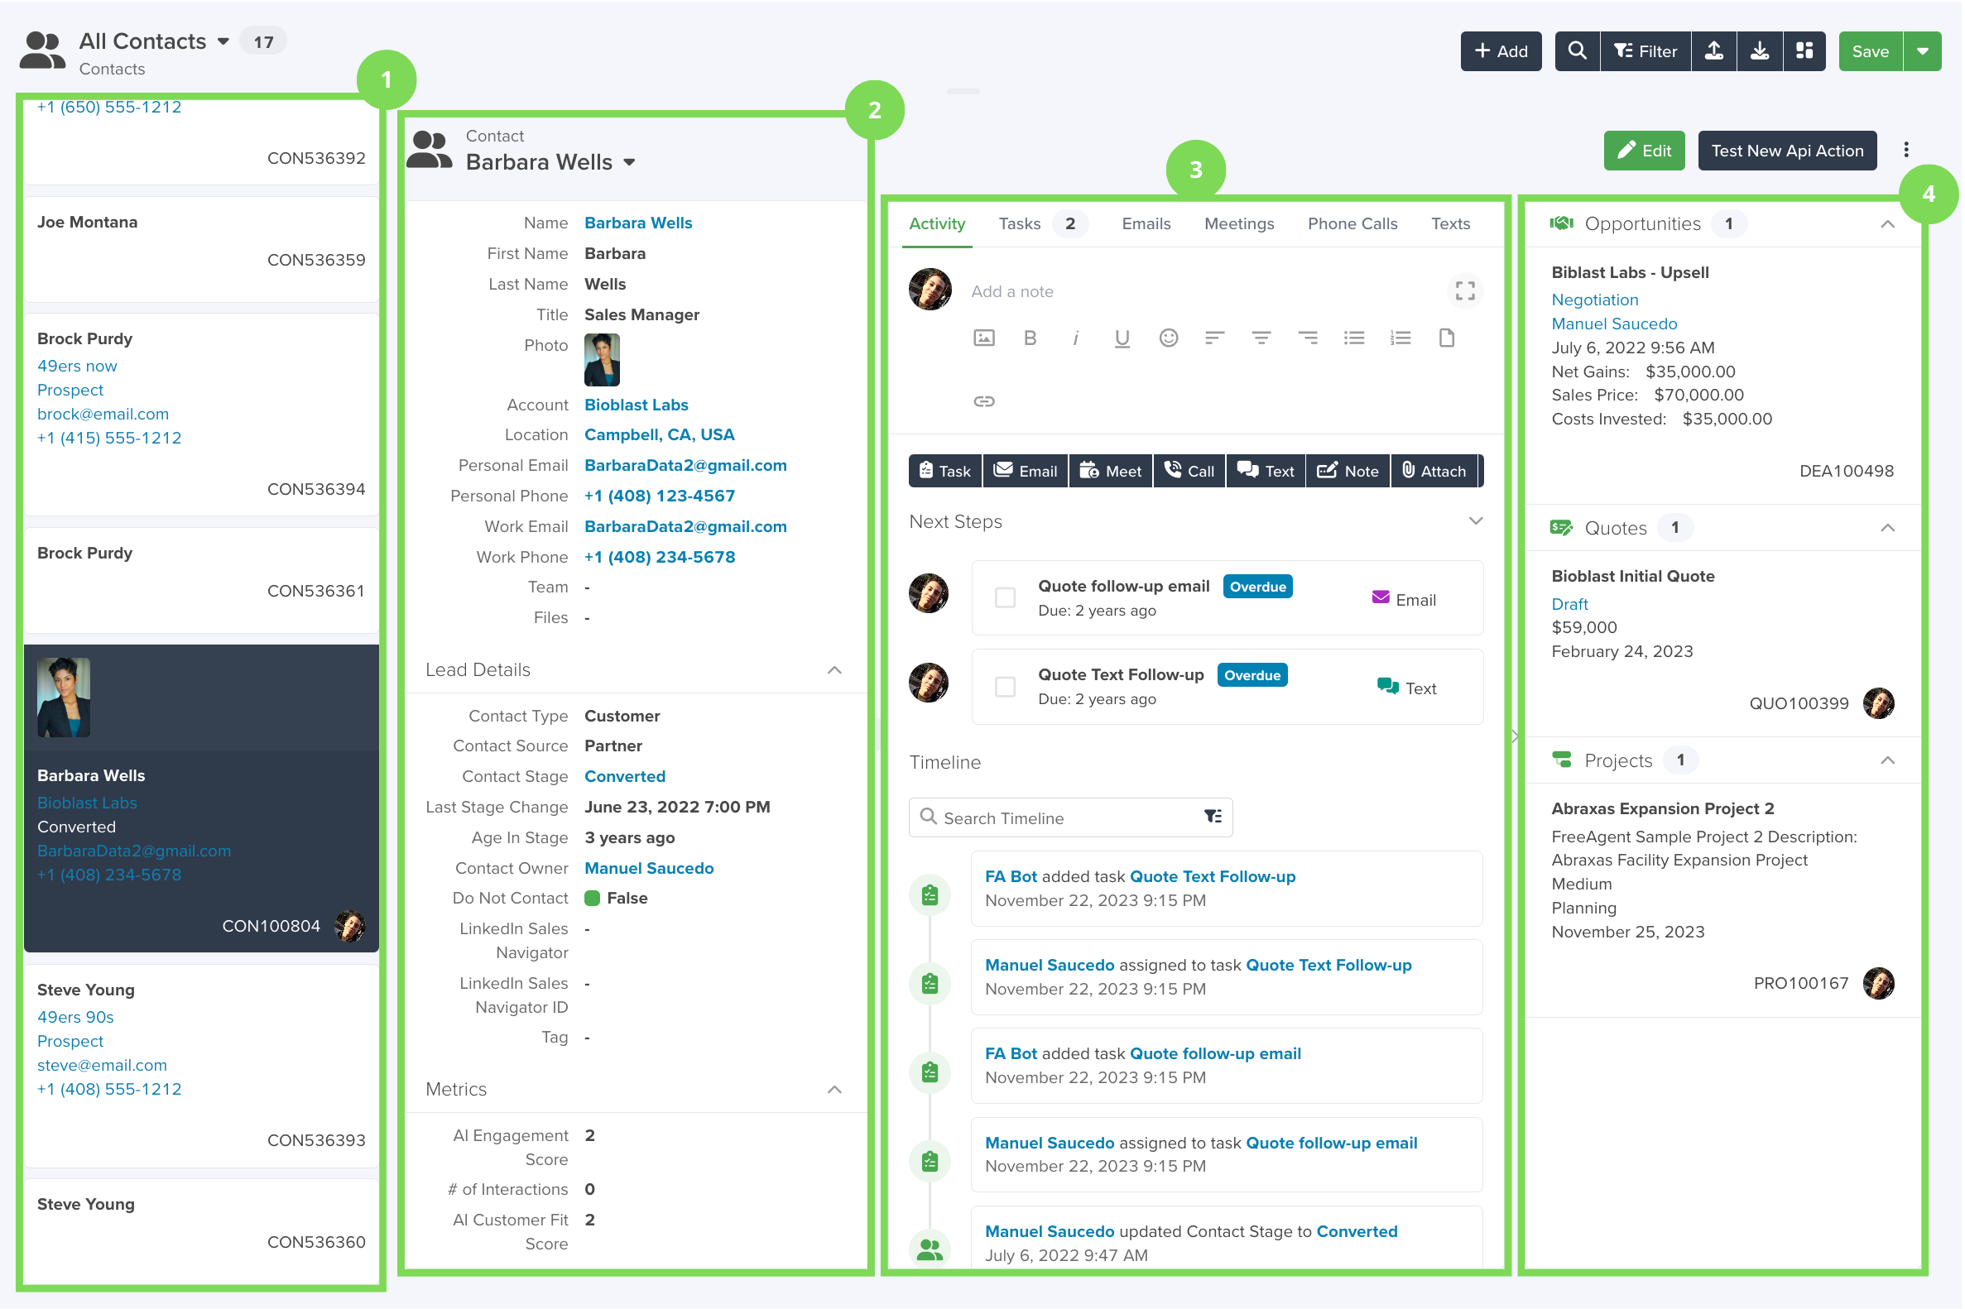
Task: Open the Emails tab
Action: click(x=1145, y=223)
